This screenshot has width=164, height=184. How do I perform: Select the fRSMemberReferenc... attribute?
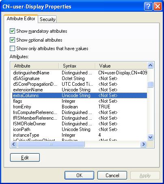(x=80, y=118)
